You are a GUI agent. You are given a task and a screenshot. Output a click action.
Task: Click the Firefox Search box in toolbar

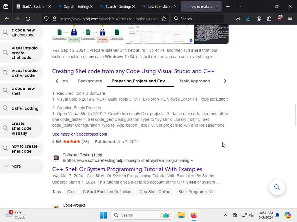[198, 19]
